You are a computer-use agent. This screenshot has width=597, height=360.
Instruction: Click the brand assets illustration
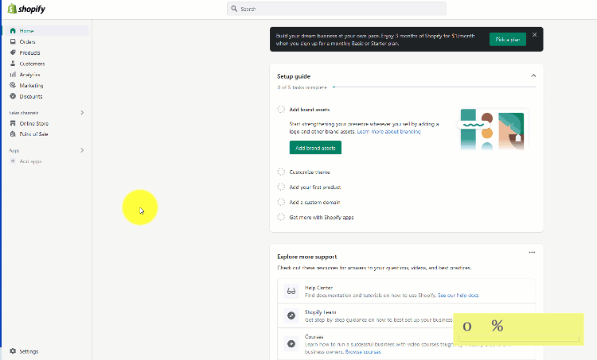(492, 130)
